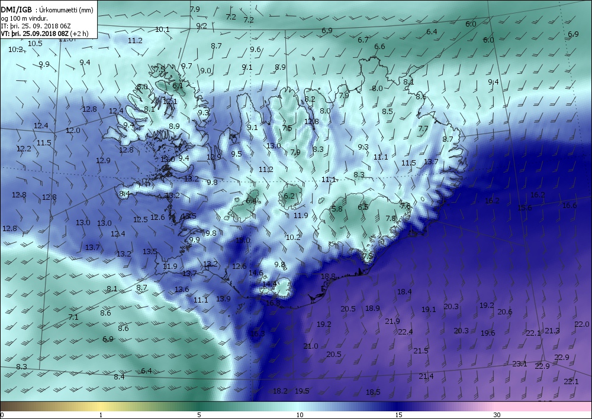Click the value 8.5 on the map
Screen dimensions: 592x419
click(x=387, y=111)
